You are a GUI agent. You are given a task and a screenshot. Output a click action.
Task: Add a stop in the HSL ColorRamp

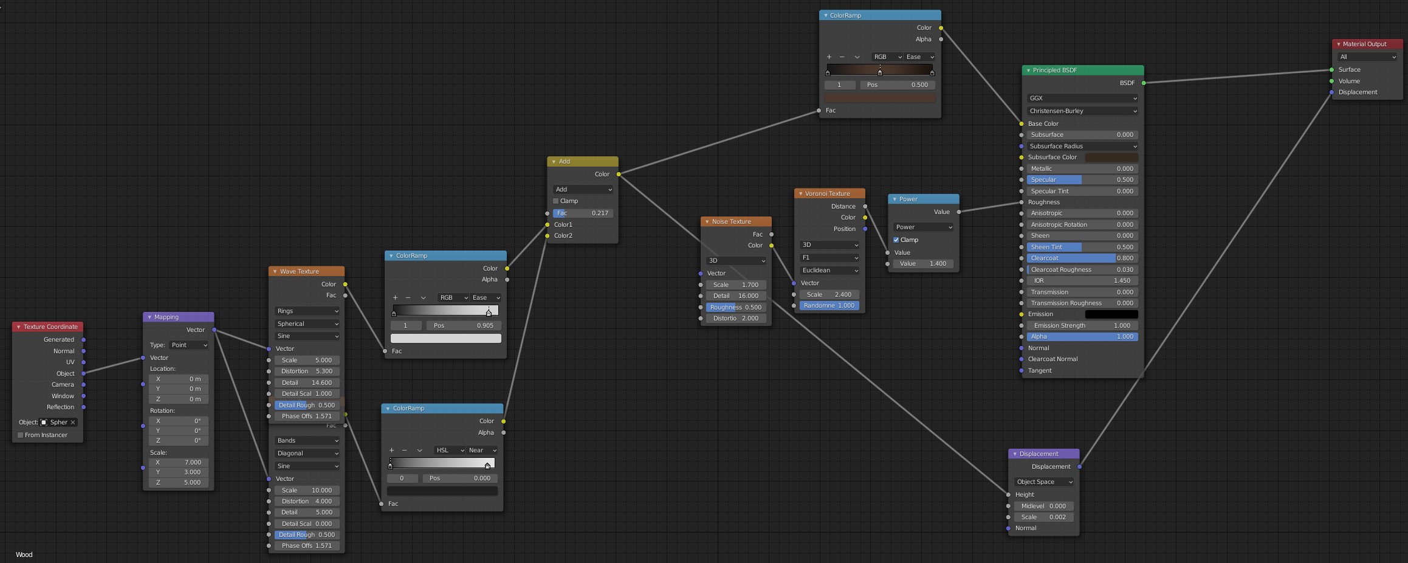pos(391,450)
